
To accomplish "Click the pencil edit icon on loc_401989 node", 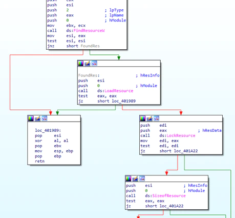I will 37,118.
